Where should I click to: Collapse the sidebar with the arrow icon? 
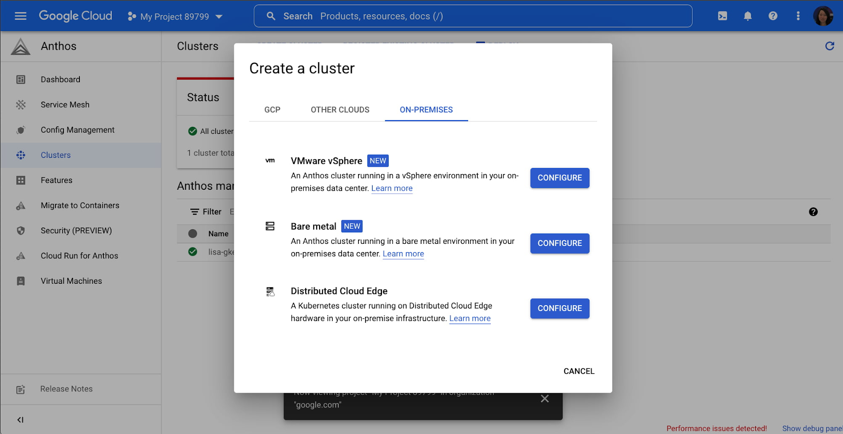pos(20,420)
